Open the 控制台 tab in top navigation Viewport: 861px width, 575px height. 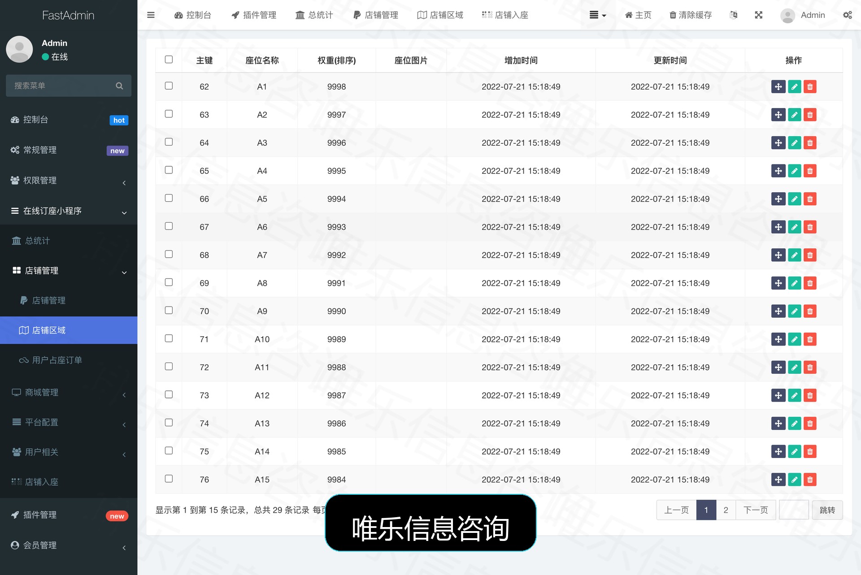point(193,15)
